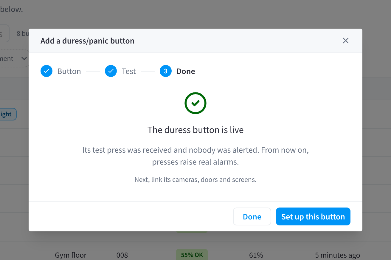Click the 'Gym floor' cell in background table
Screen dimensions: 391x260
[x=71, y=255]
